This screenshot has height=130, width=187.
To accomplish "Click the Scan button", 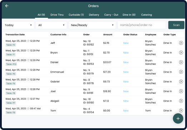I will [x=176, y=25].
